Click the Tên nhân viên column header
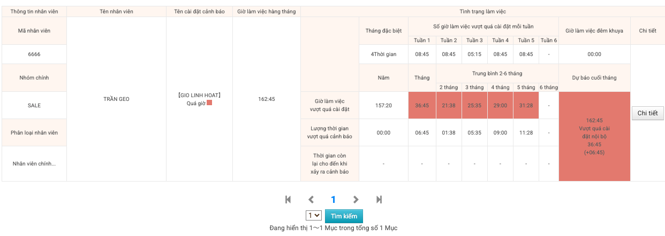This screenshot has height=236, width=665. (x=116, y=11)
